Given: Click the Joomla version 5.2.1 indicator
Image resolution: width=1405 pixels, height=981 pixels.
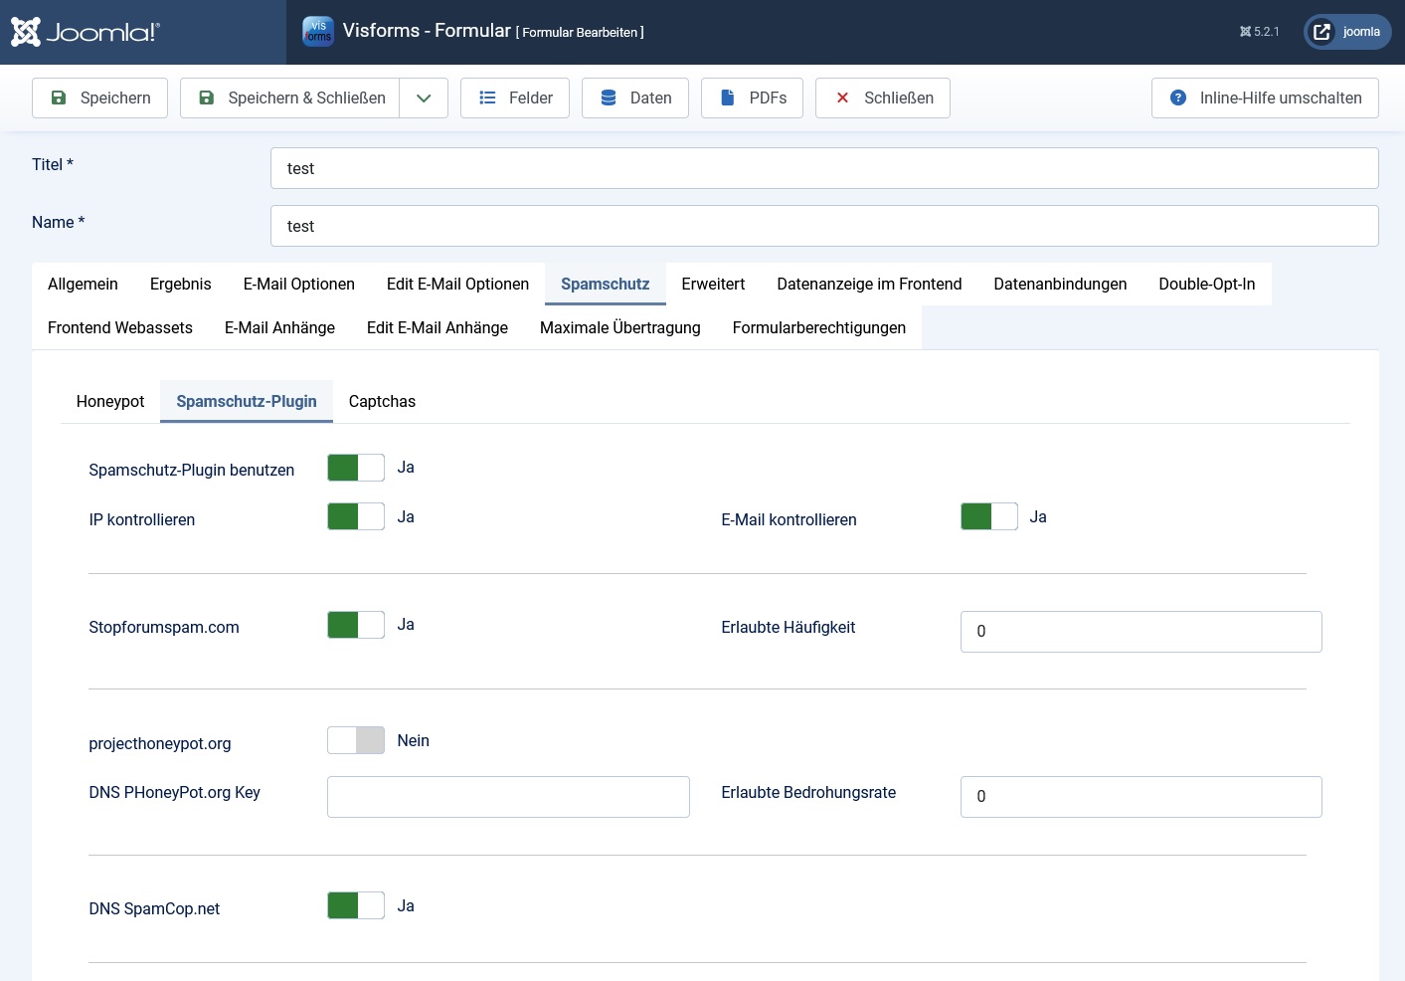Looking at the screenshot, I should click(x=1259, y=32).
